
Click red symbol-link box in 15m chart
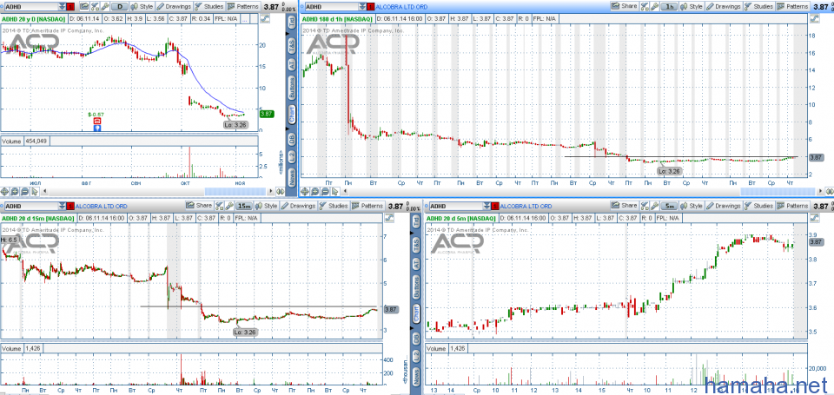70,206
